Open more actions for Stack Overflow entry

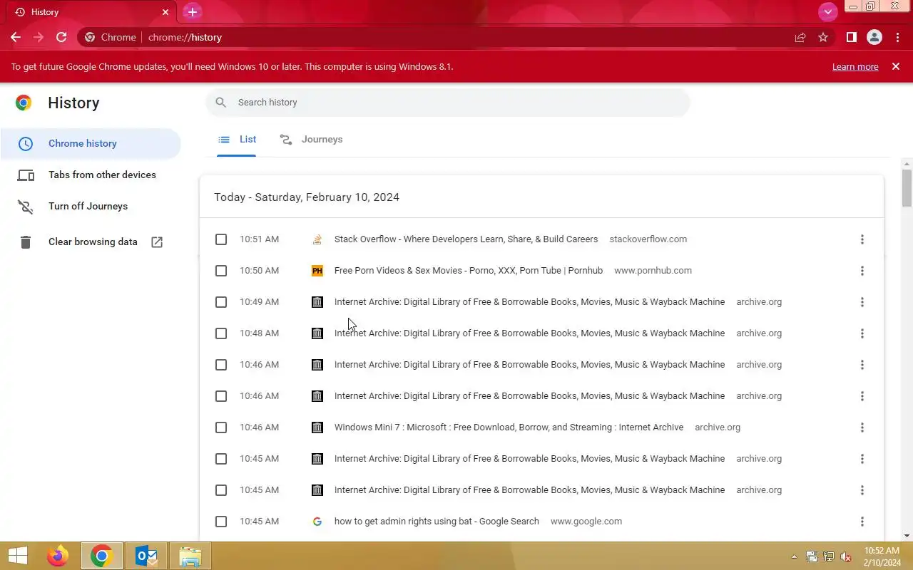coord(862,239)
